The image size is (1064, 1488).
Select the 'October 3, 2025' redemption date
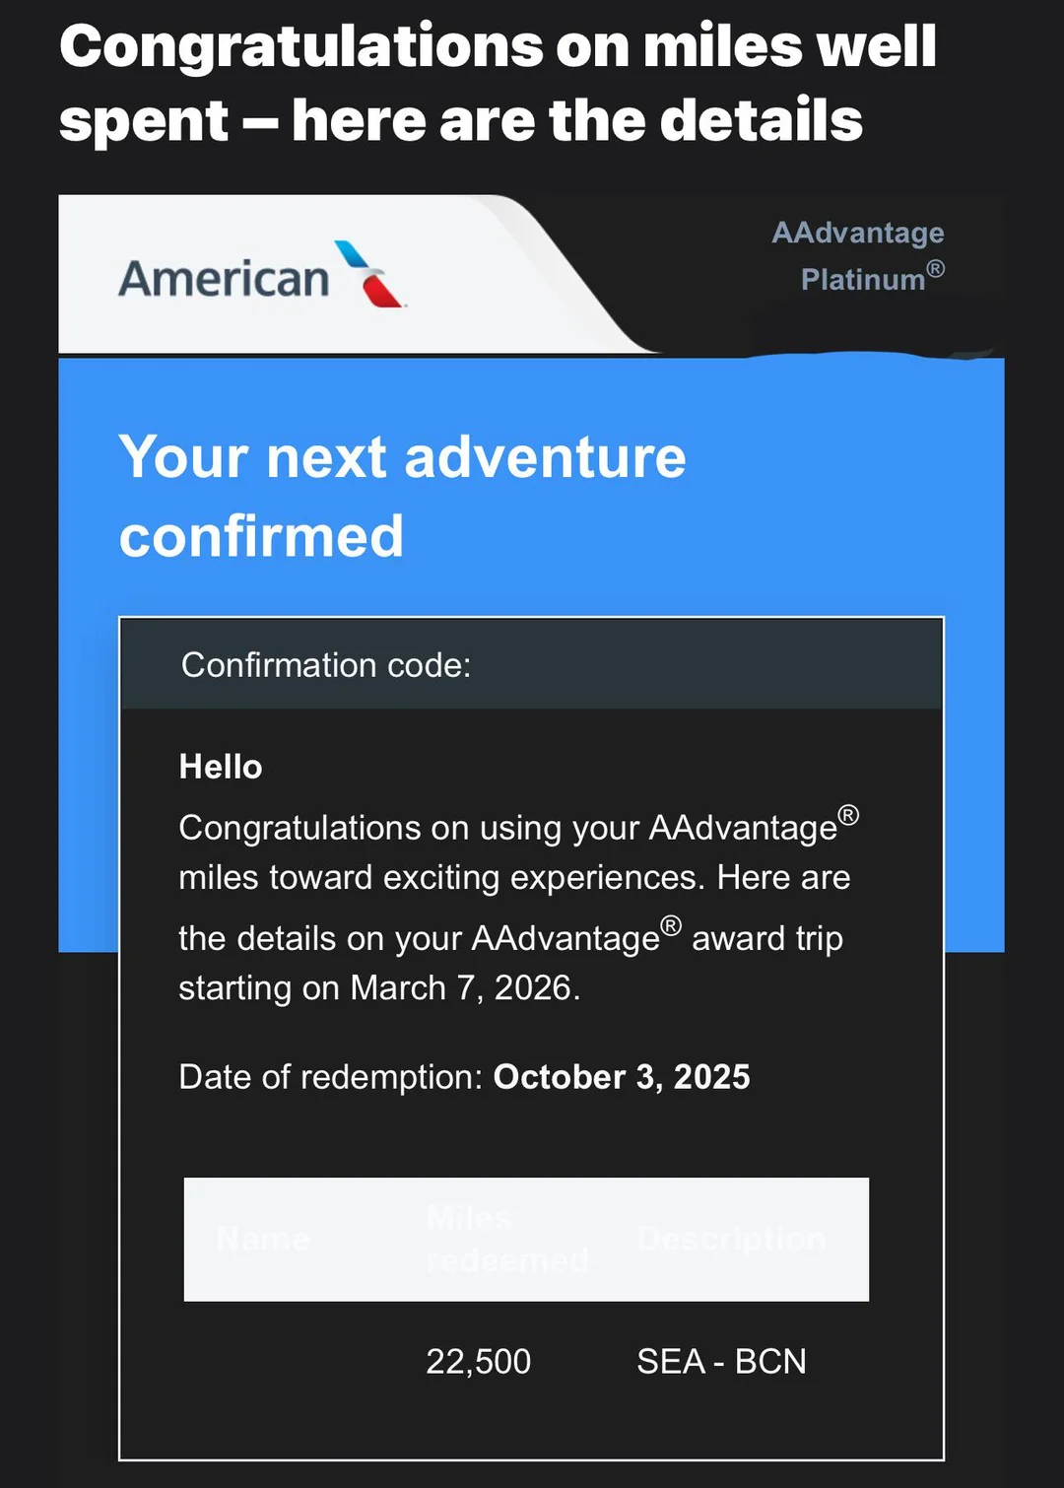[622, 1077]
